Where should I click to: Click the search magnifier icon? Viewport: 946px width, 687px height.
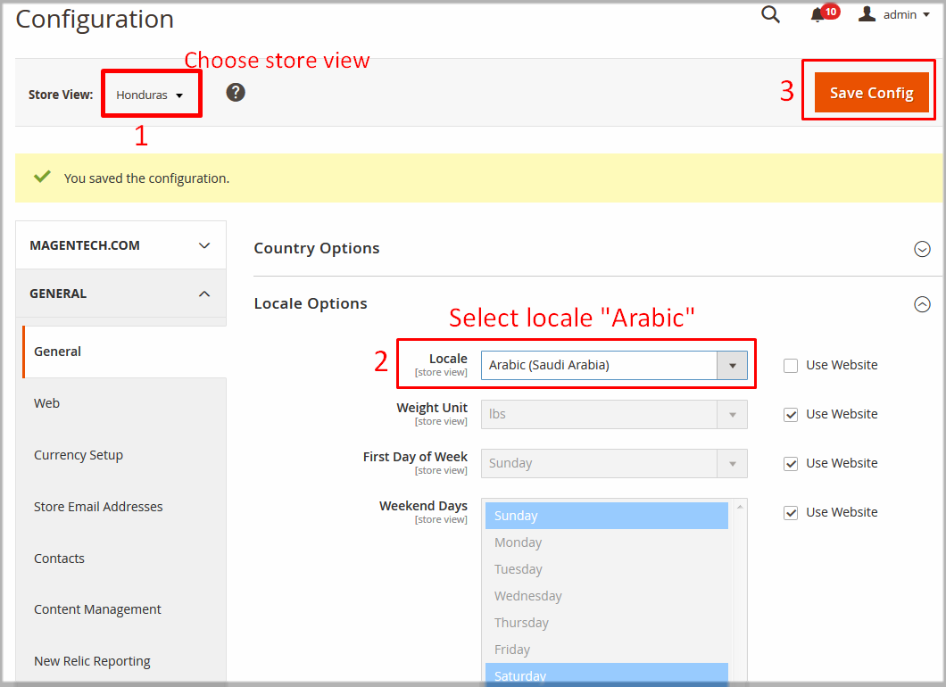770,14
